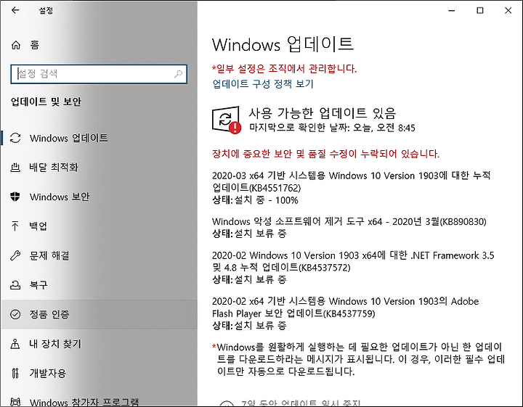Click the update status icon with red alert
This screenshot has height=407, width=523.
coord(226,120)
